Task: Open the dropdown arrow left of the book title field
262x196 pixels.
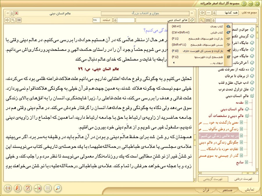Action: tap(115, 20)
